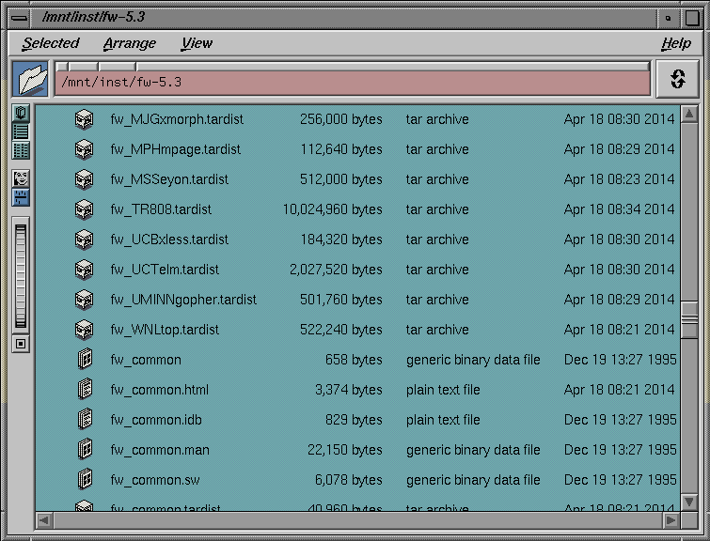710x541 pixels.
Task: Click the size value '10,024,960 bytes'
Action: point(332,209)
